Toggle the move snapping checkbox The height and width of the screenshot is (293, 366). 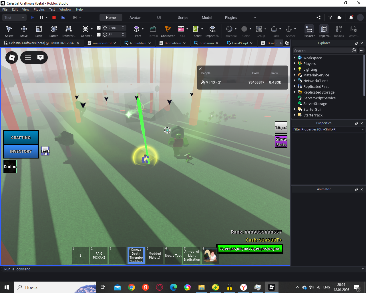99,28
